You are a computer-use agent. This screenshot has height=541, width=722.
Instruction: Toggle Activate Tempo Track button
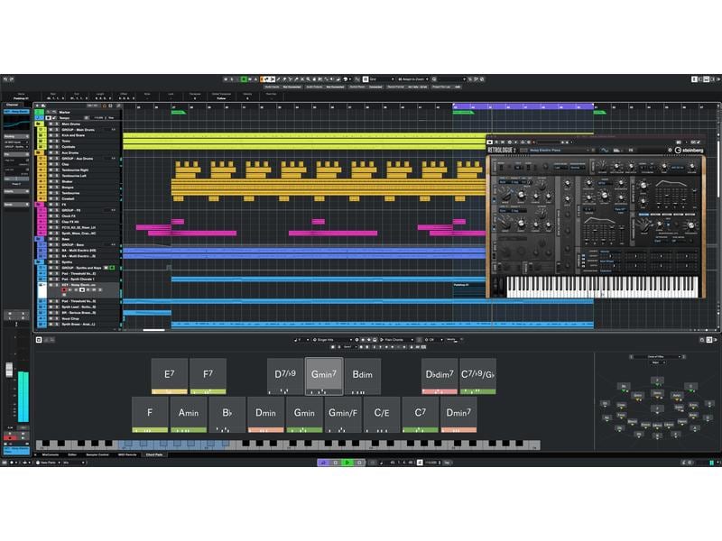(49, 118)
